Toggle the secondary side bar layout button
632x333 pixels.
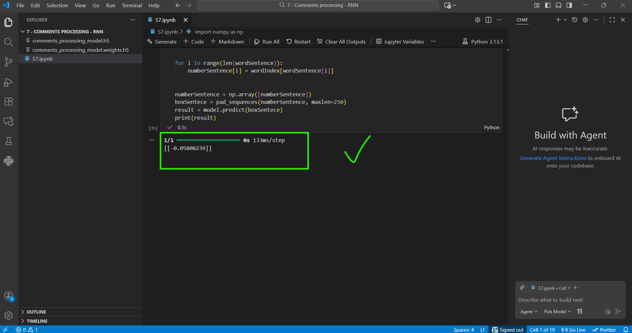[569, 5]
